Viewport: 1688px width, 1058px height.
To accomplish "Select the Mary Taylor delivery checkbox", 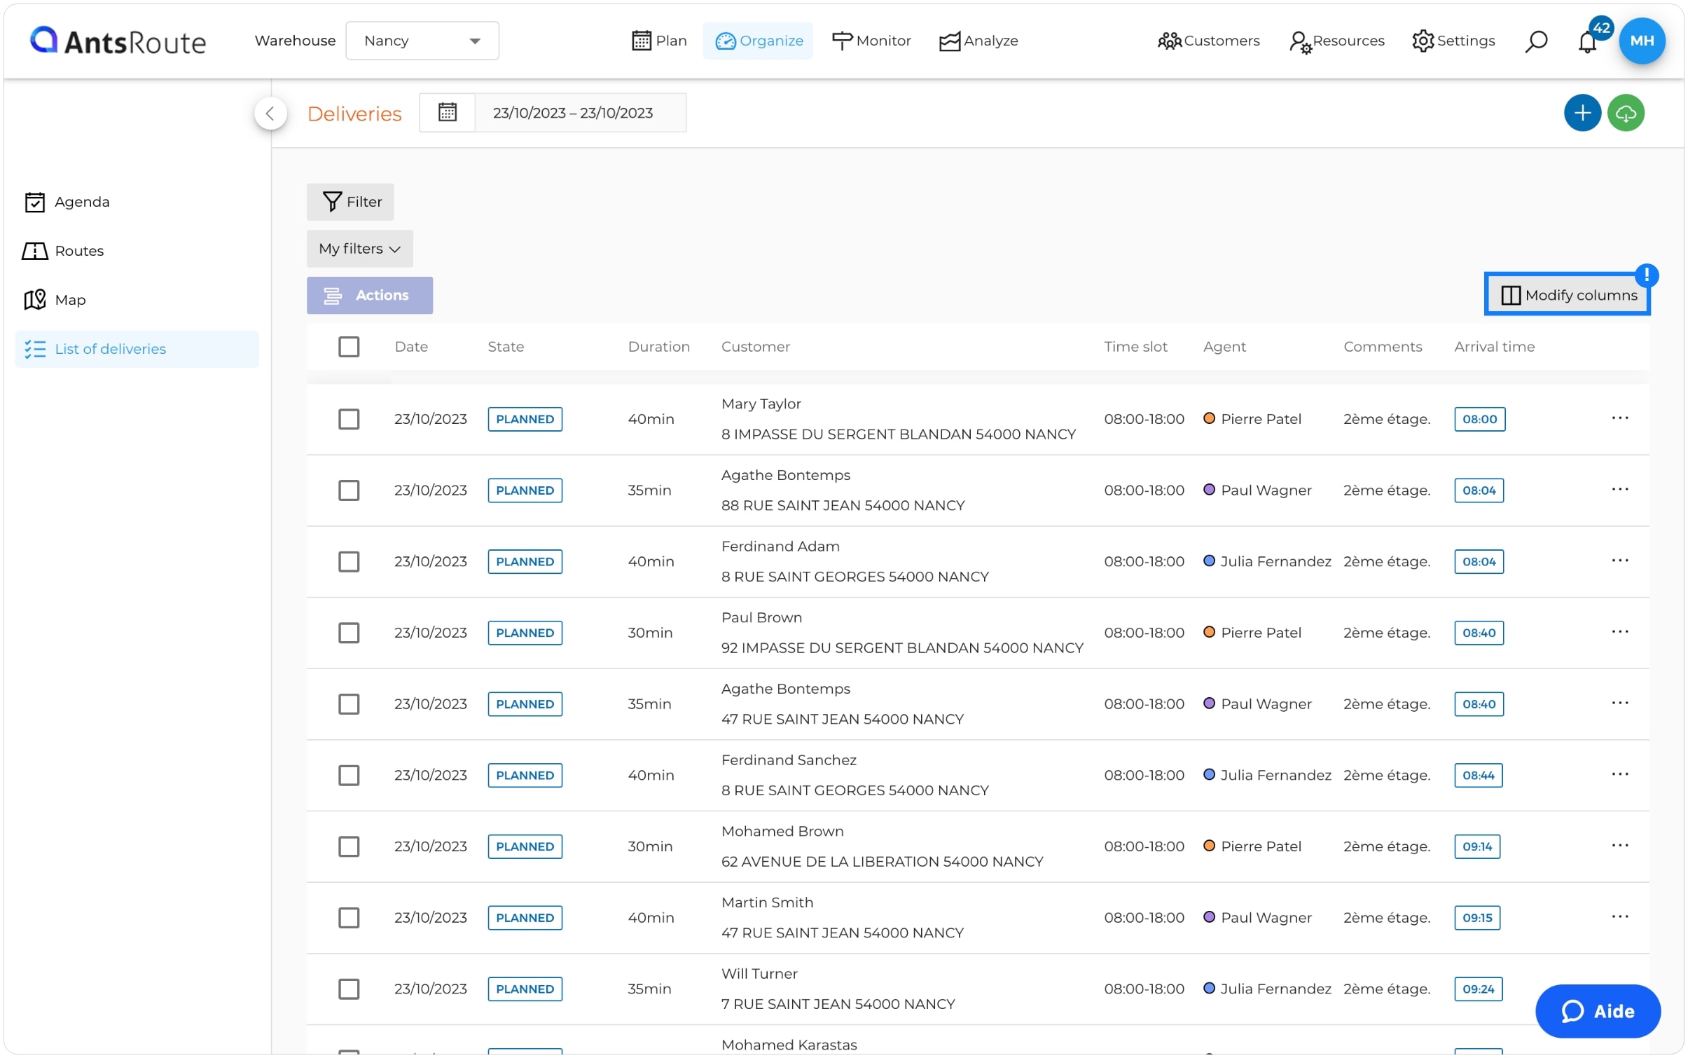I will (x=349, y=419).
